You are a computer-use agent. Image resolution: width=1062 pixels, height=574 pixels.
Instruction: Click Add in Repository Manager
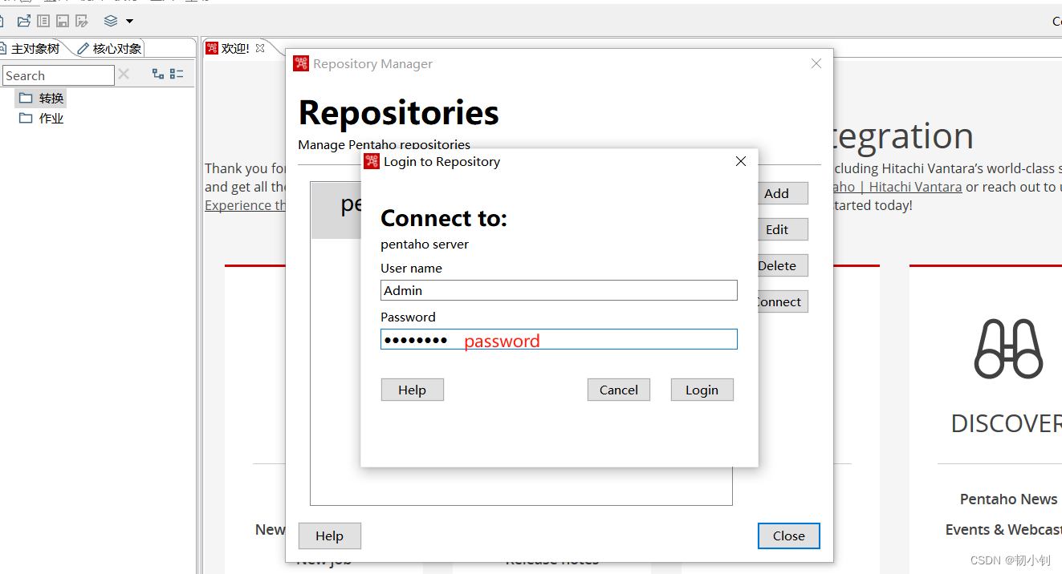click(x=783, y=193)
